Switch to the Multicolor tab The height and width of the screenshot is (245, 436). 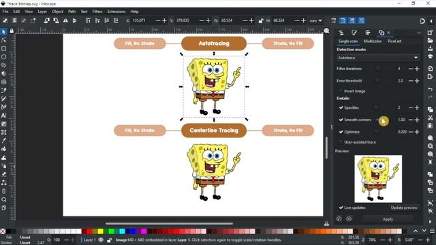[x=373, y=41]
